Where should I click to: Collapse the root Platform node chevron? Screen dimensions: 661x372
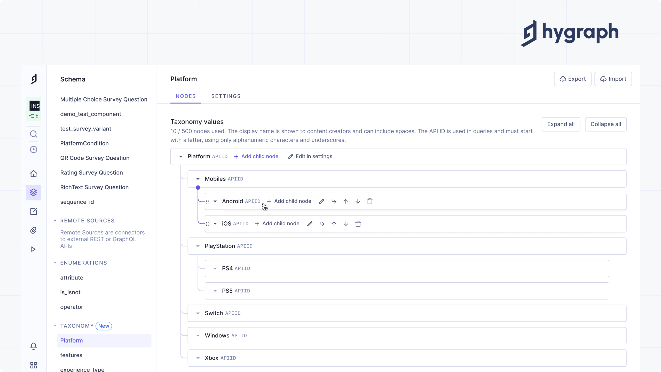[x=181, y=157]
